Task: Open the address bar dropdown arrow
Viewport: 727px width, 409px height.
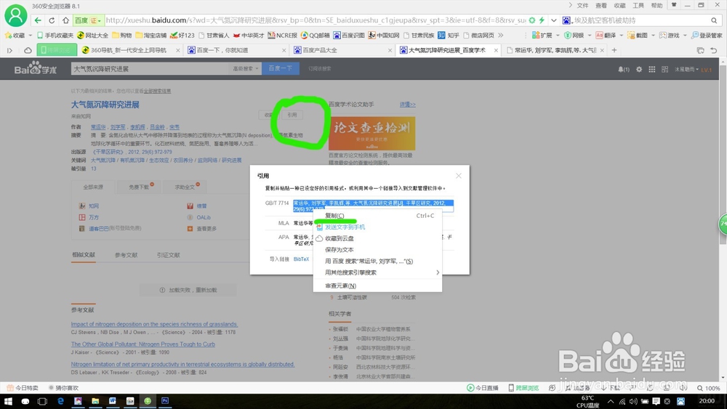Action: point(553,20)
